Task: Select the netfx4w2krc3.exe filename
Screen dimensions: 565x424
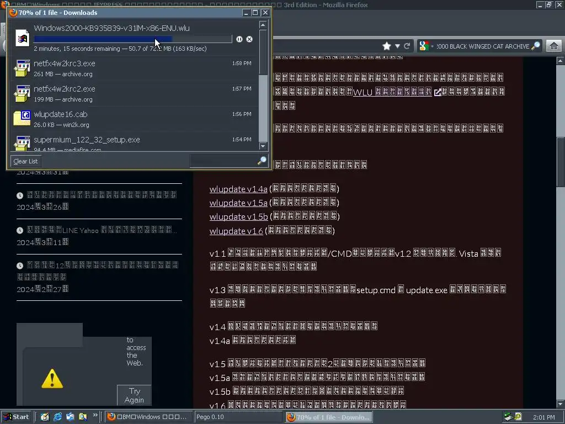Action: [65, 63]
